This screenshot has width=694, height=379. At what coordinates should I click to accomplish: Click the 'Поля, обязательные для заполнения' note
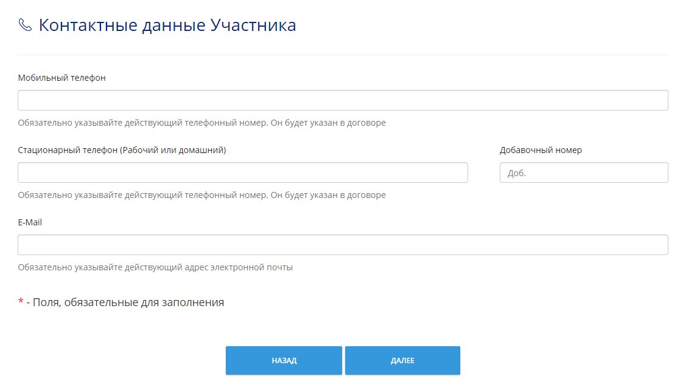click(x=128, y=302)
